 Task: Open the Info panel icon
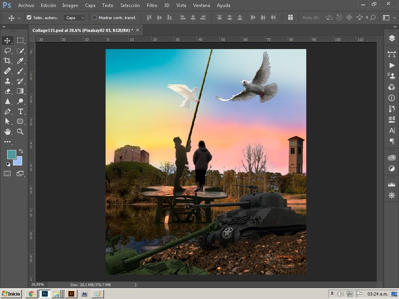[x=392, y=98]
